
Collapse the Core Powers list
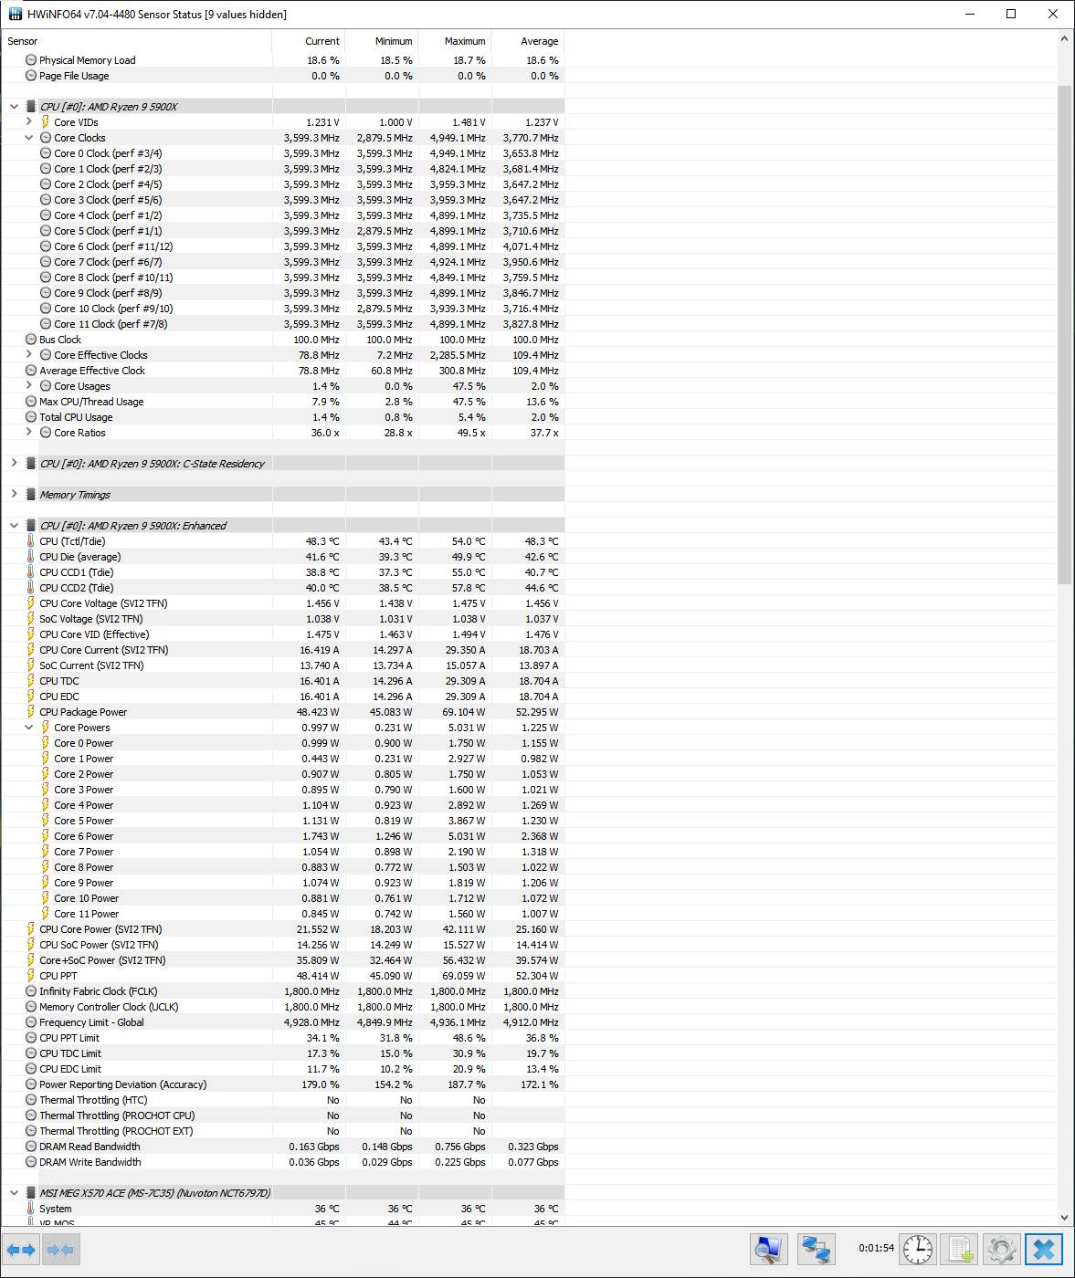[28, 728]
